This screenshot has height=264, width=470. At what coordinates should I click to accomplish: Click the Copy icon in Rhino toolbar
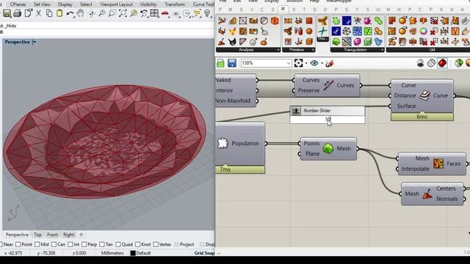pos(49,13)
